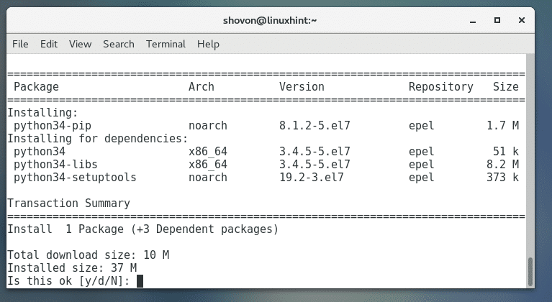Click the cursor after the y/d/N prompt
The width and height of the screenshot is (552, 302).
(140, 280)
